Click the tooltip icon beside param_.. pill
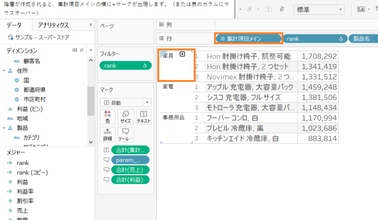 pos(106,160)
